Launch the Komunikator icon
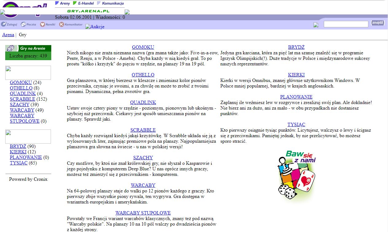This screenshot has height=232, width=388. 71,24
